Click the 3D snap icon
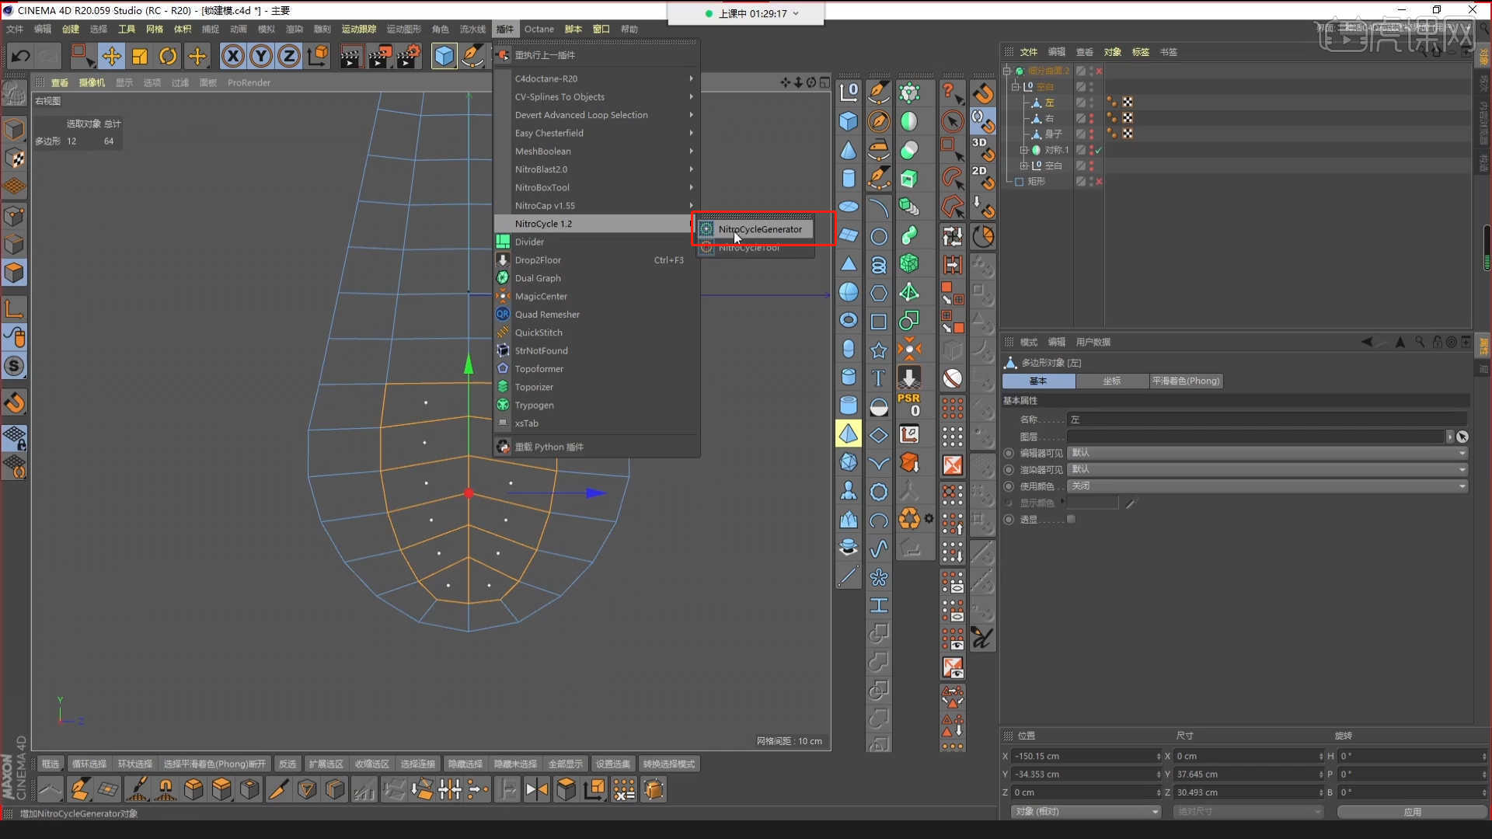This screenshot has height=839, width=1492. 983,149
